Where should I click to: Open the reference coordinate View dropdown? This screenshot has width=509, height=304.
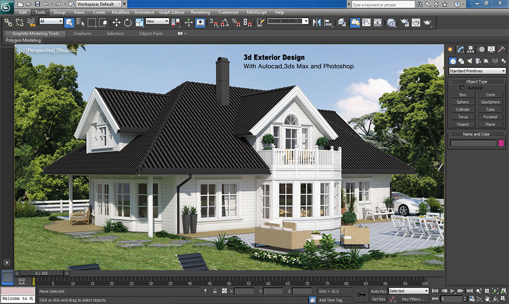click(158, 21)
